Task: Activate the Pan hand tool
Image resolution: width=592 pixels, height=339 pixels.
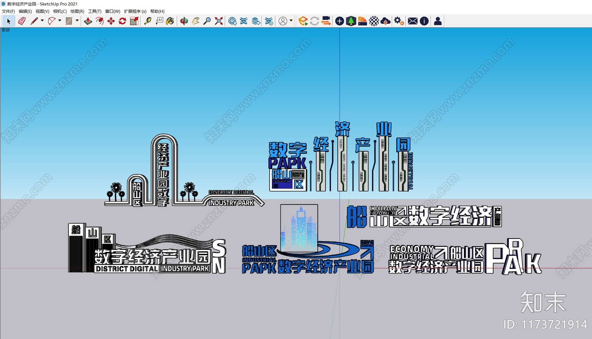Action: pos(195,21)
